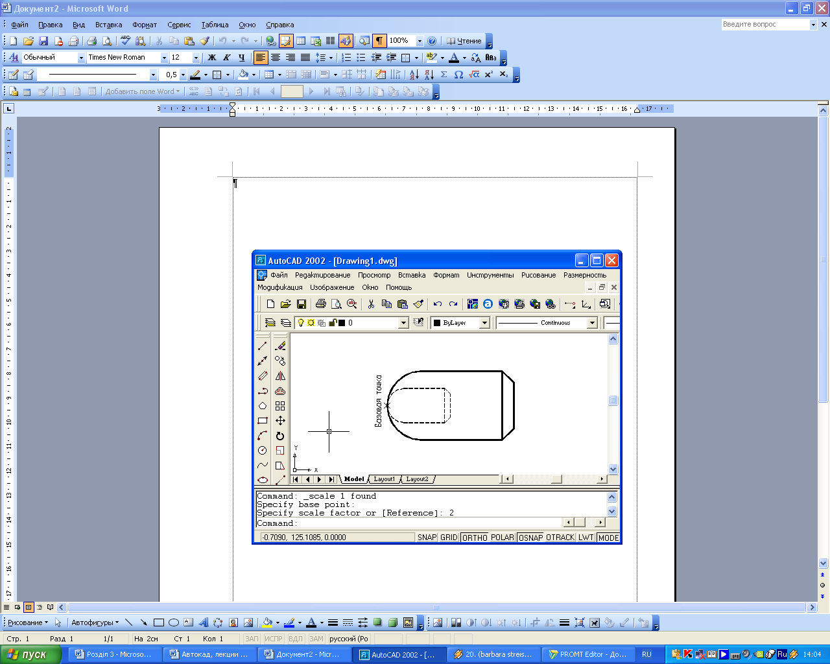
Task: Open font name dropdown Times New Roman
Action: click(163, 58)
